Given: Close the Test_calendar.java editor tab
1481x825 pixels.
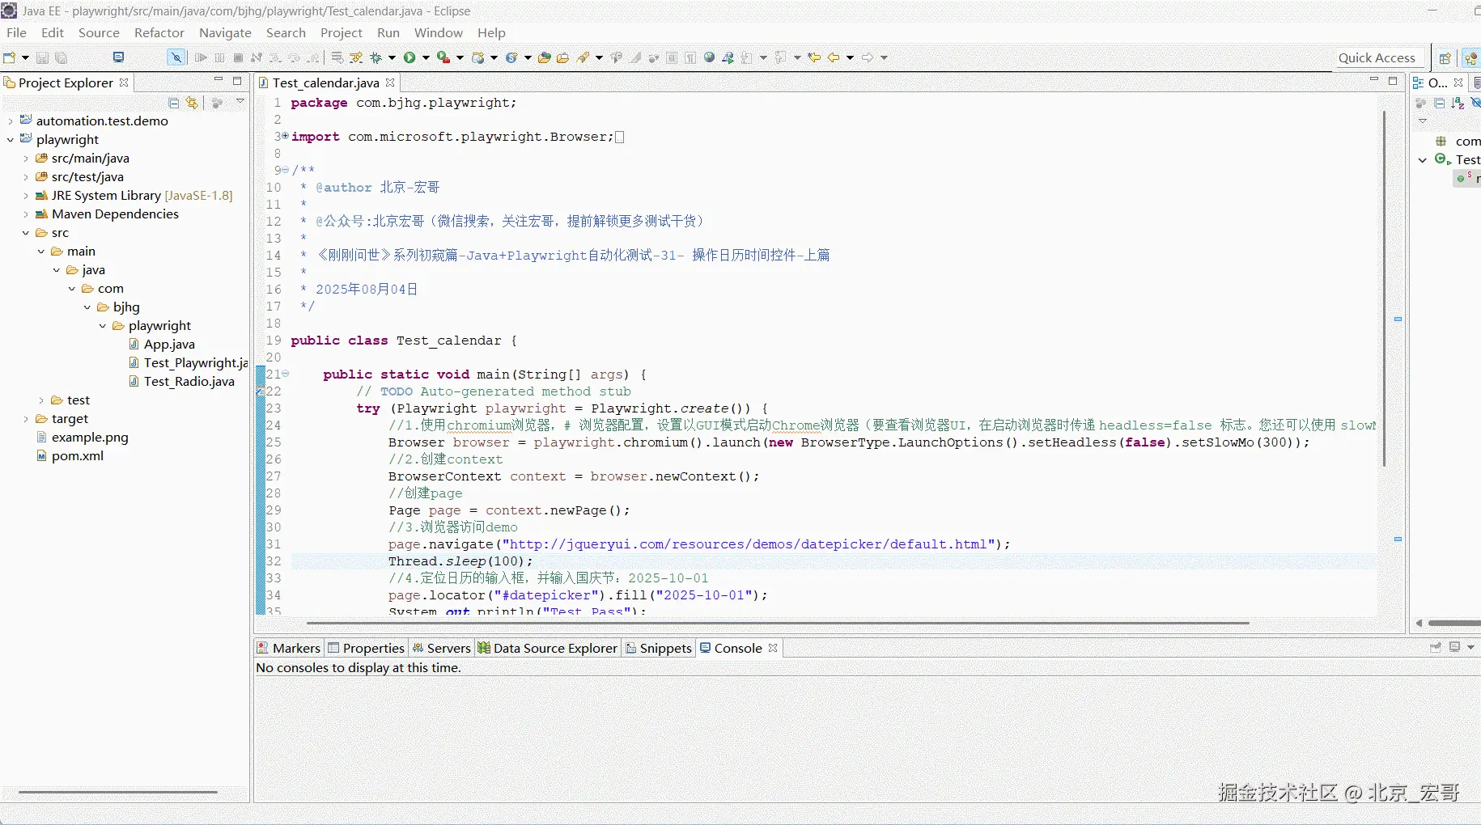Looking at the screenshot, I should pos(390,82).
